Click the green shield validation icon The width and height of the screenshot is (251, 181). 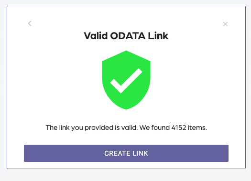point(126,80)
